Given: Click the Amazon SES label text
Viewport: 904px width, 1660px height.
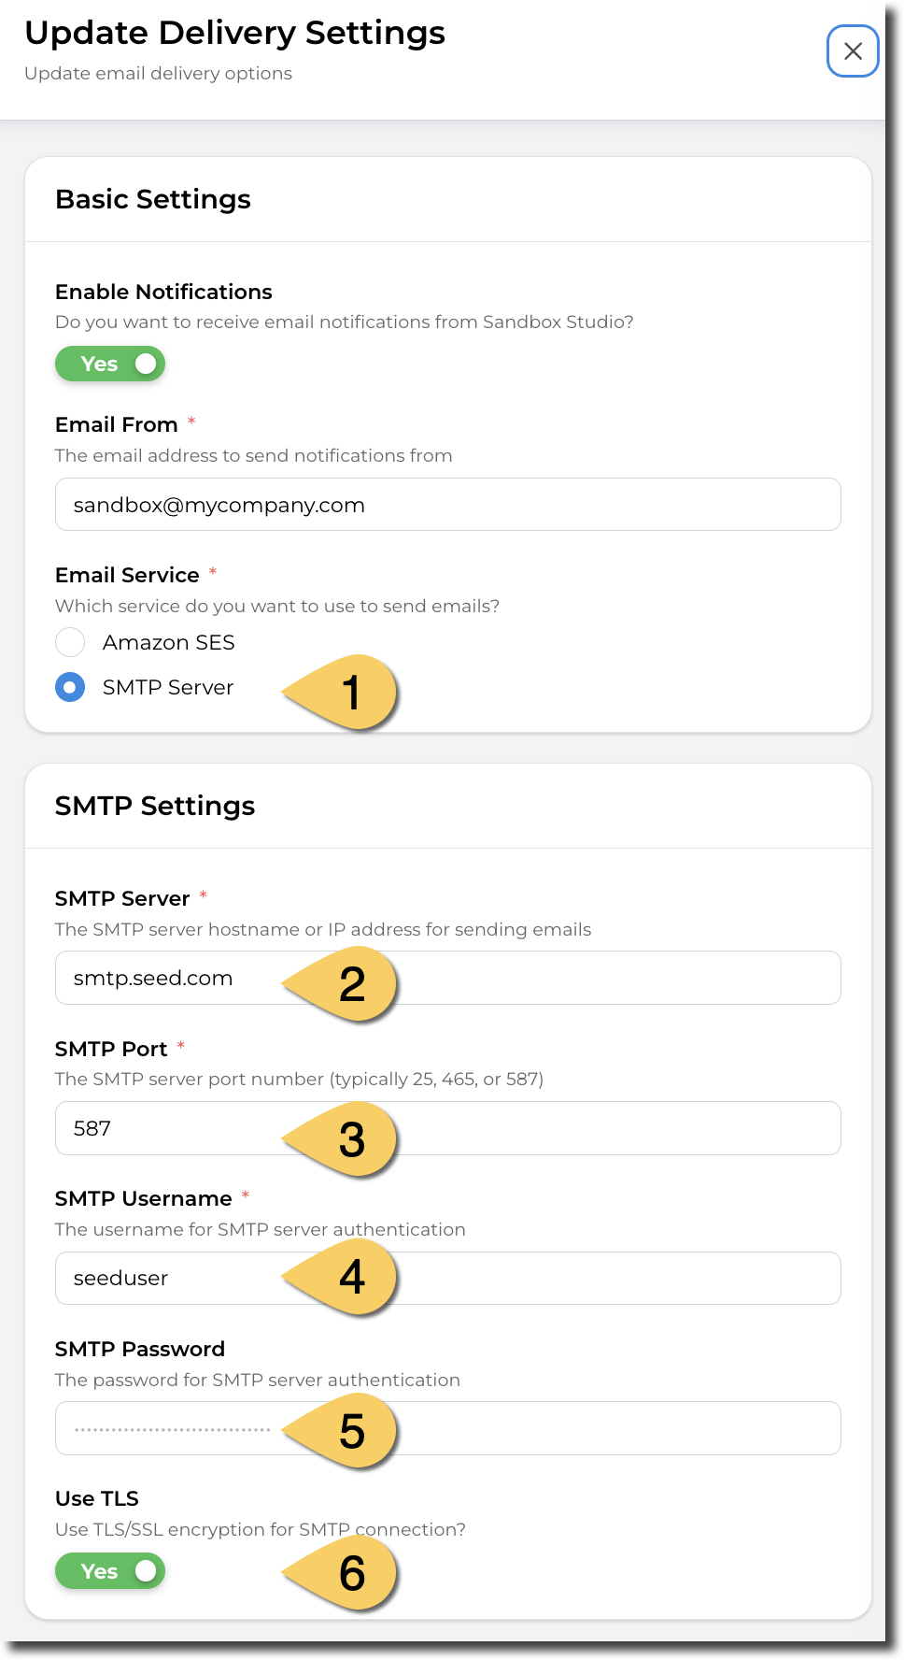Looking at the screenshot, I should click(x=169, y=642).
